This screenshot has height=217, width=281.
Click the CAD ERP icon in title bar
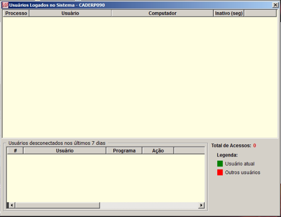5,5
